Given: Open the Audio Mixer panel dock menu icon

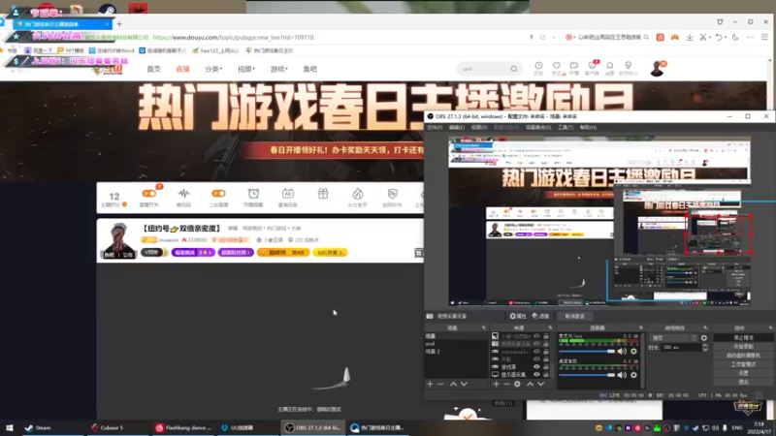Looking at the screenshot, I should (640, 327).
